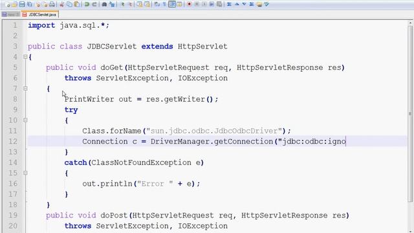Click the Stop Recording macro button
Screen dimensions: 414x233
(197, 5)
